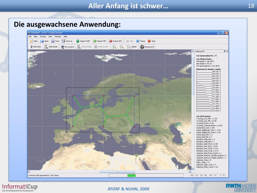
Task: Click the fitness row reading 72.014, 2
Action: tap(209, 111)
